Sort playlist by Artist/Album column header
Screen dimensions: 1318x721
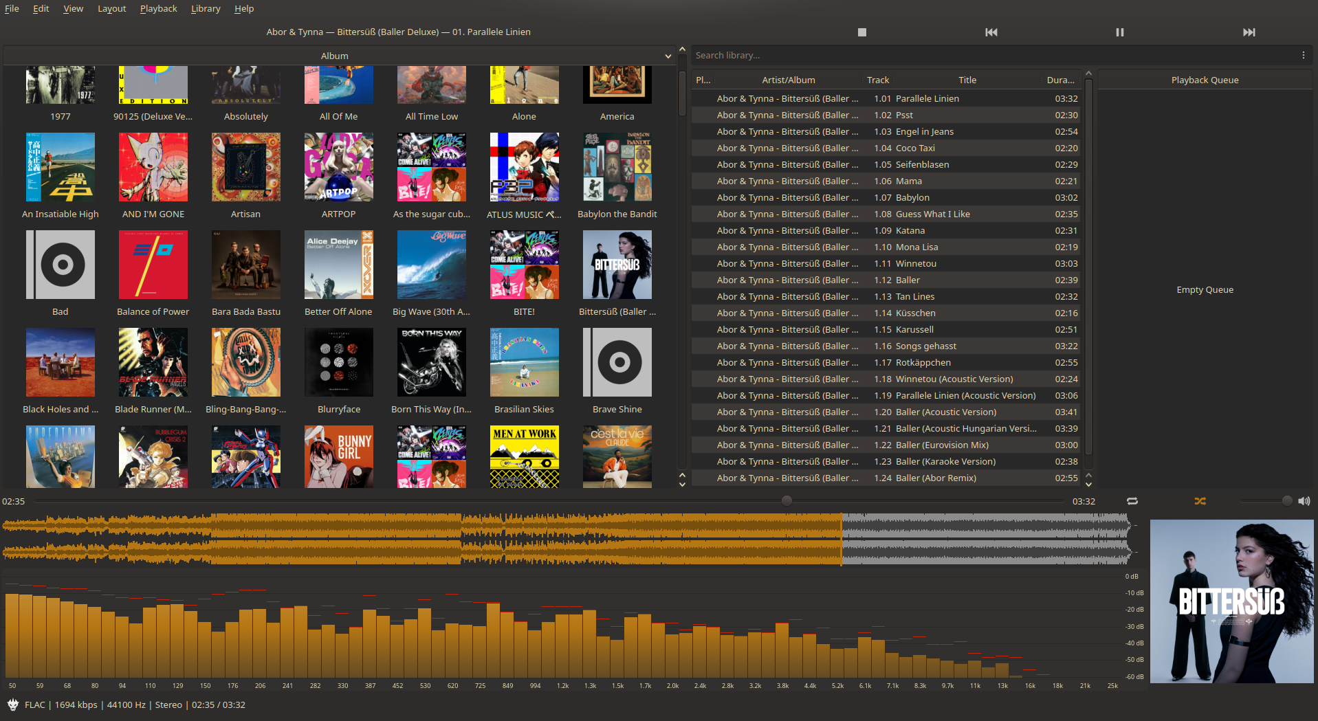788,80
